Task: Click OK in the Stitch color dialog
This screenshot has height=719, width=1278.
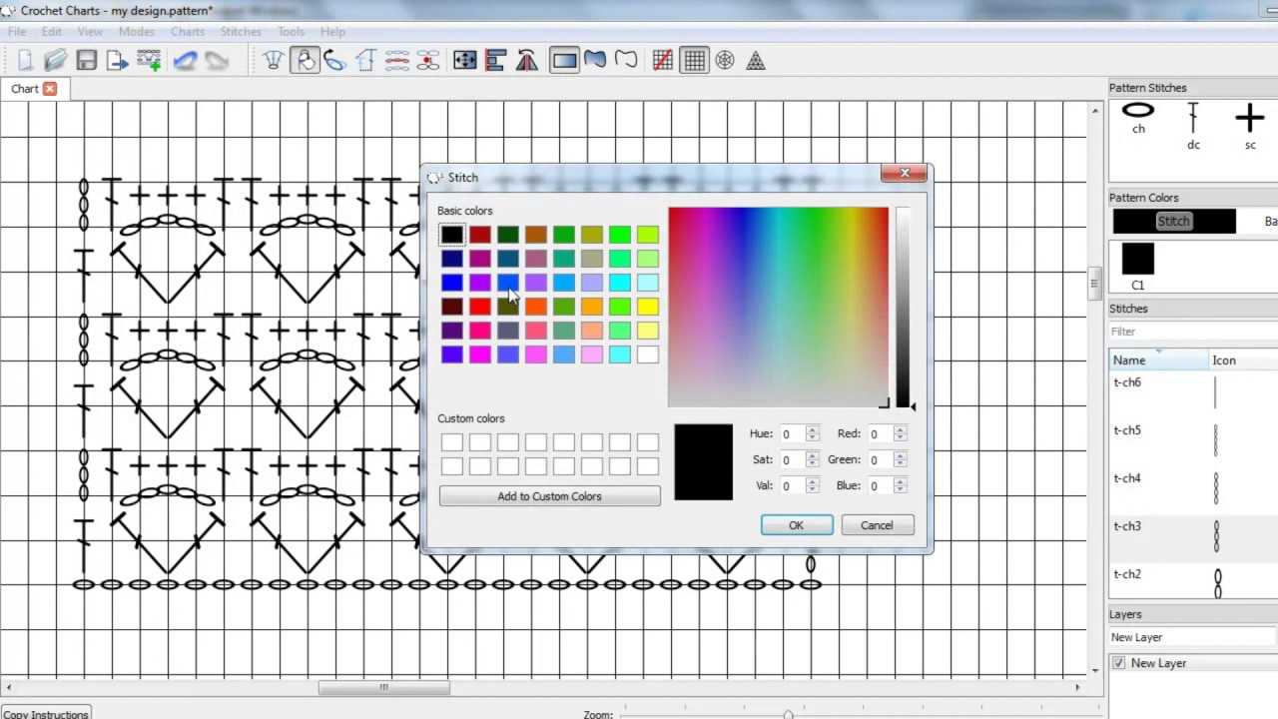Action: [797, 525]
